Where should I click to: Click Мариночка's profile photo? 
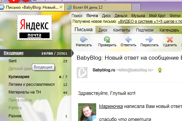tap(87, 112)
